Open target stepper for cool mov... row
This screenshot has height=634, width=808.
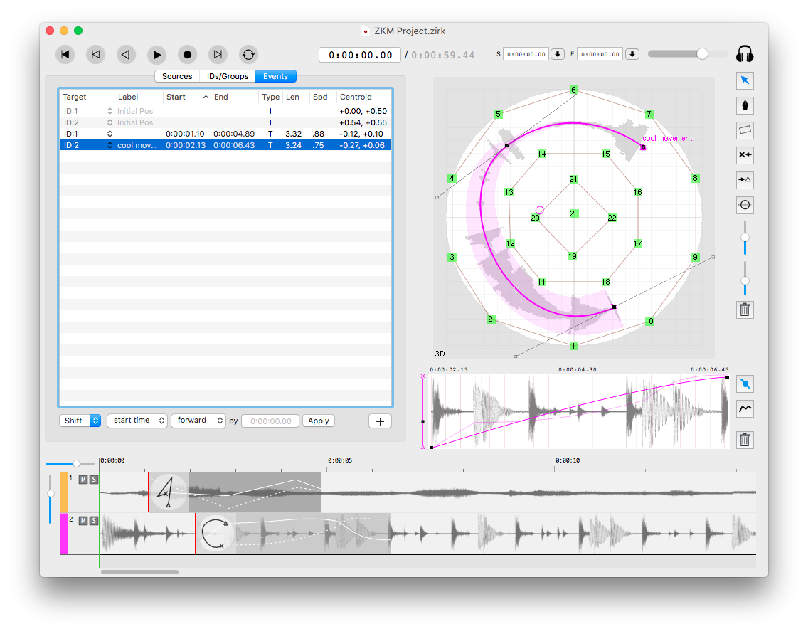point(110,145)
